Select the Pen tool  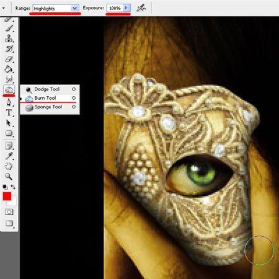pyautogui.click(x=9, y=102)
